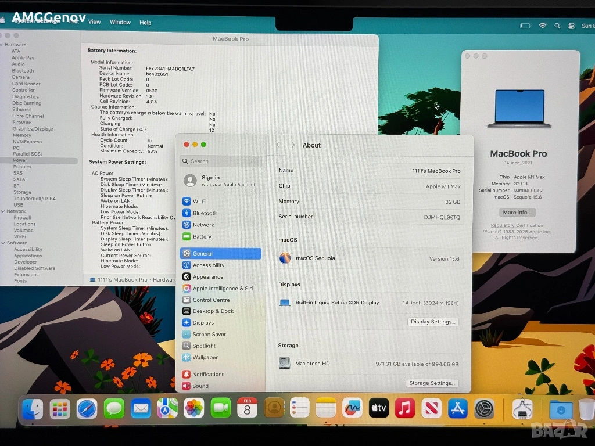Click the More Info… button
This screenshot has width=595, height=446.
517,213
